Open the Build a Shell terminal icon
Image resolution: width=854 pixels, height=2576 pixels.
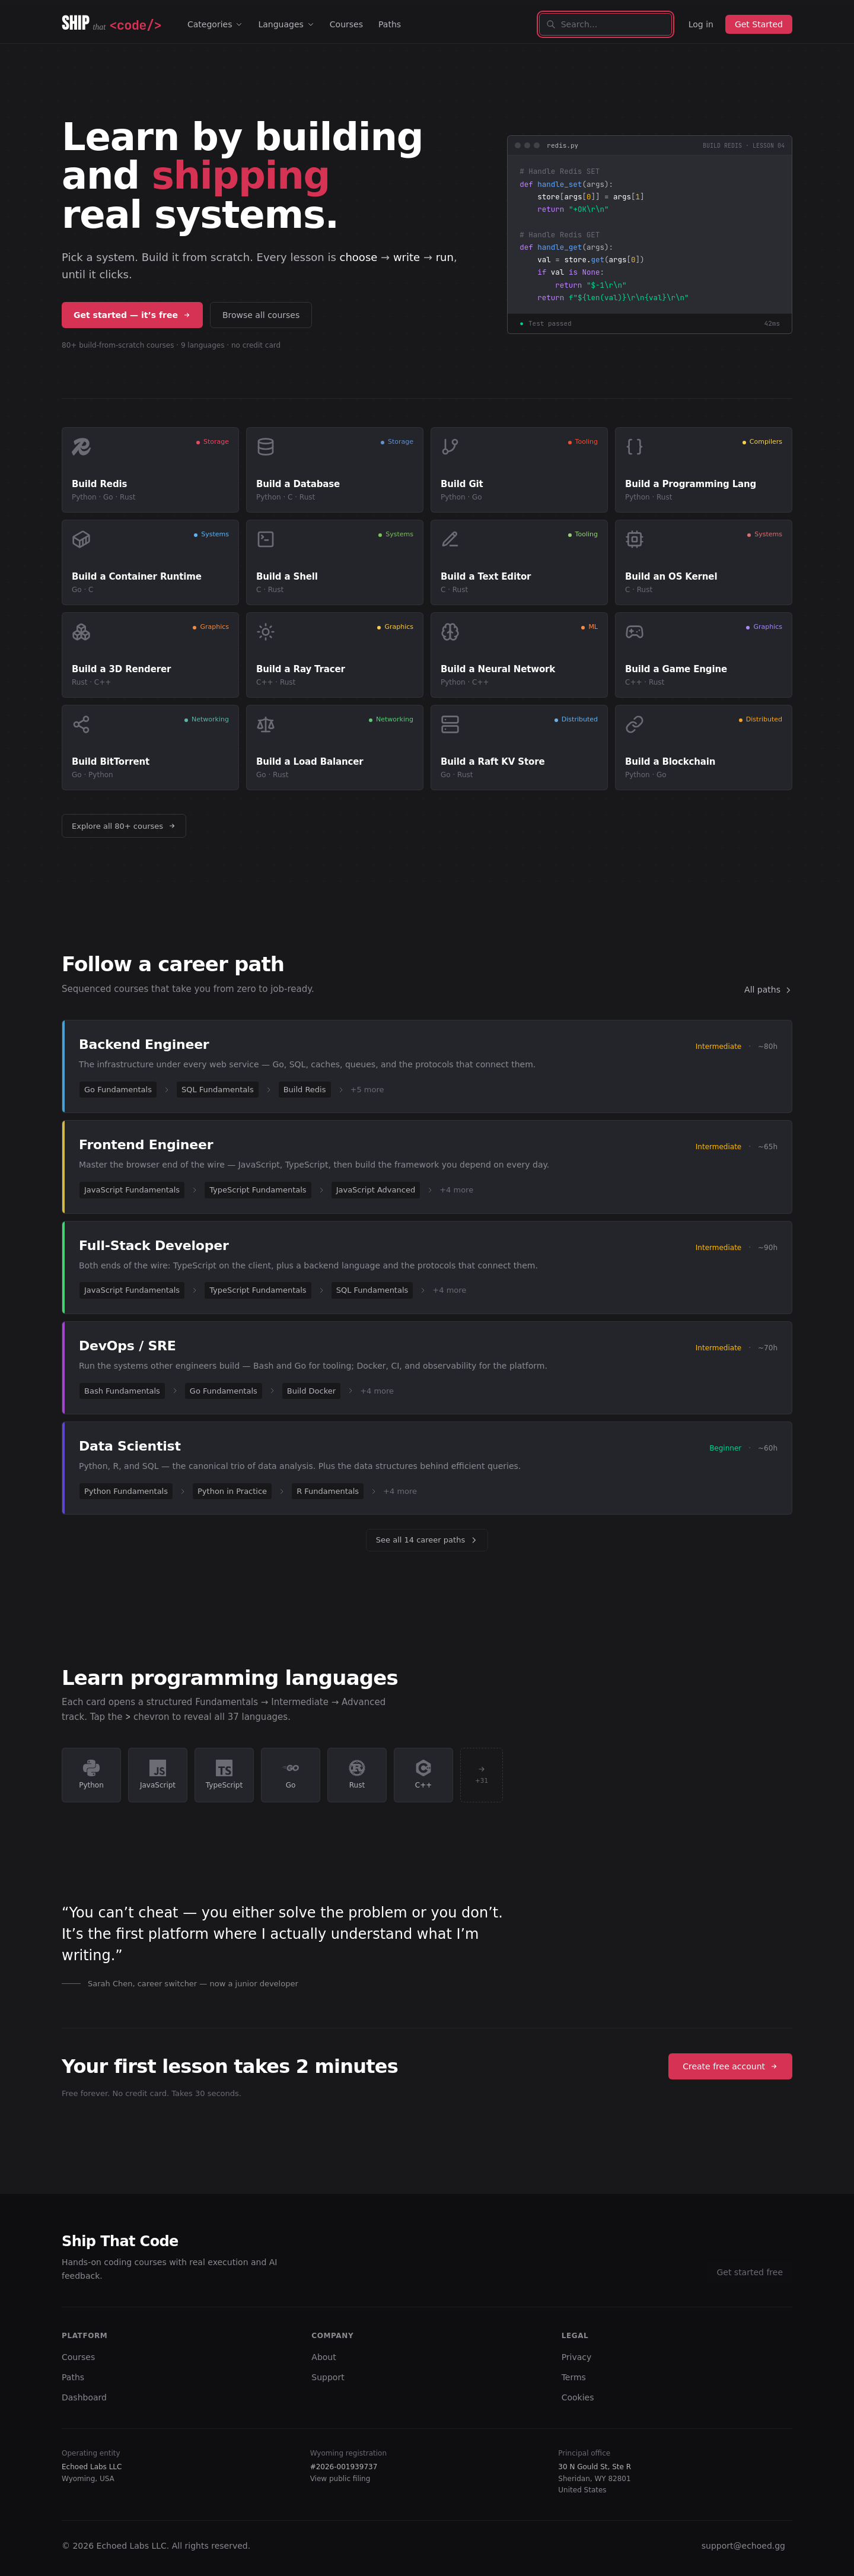pos(266,539)
